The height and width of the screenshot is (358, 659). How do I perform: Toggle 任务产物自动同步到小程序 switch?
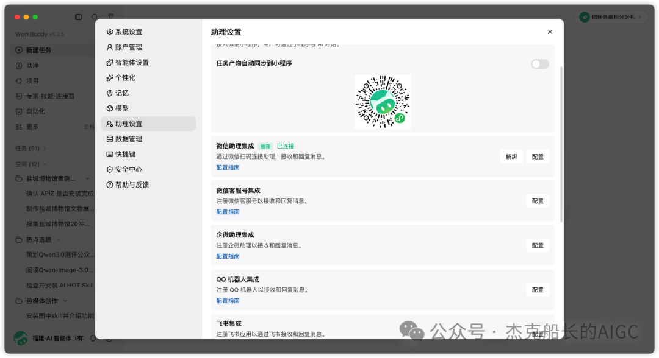point(540,64)
